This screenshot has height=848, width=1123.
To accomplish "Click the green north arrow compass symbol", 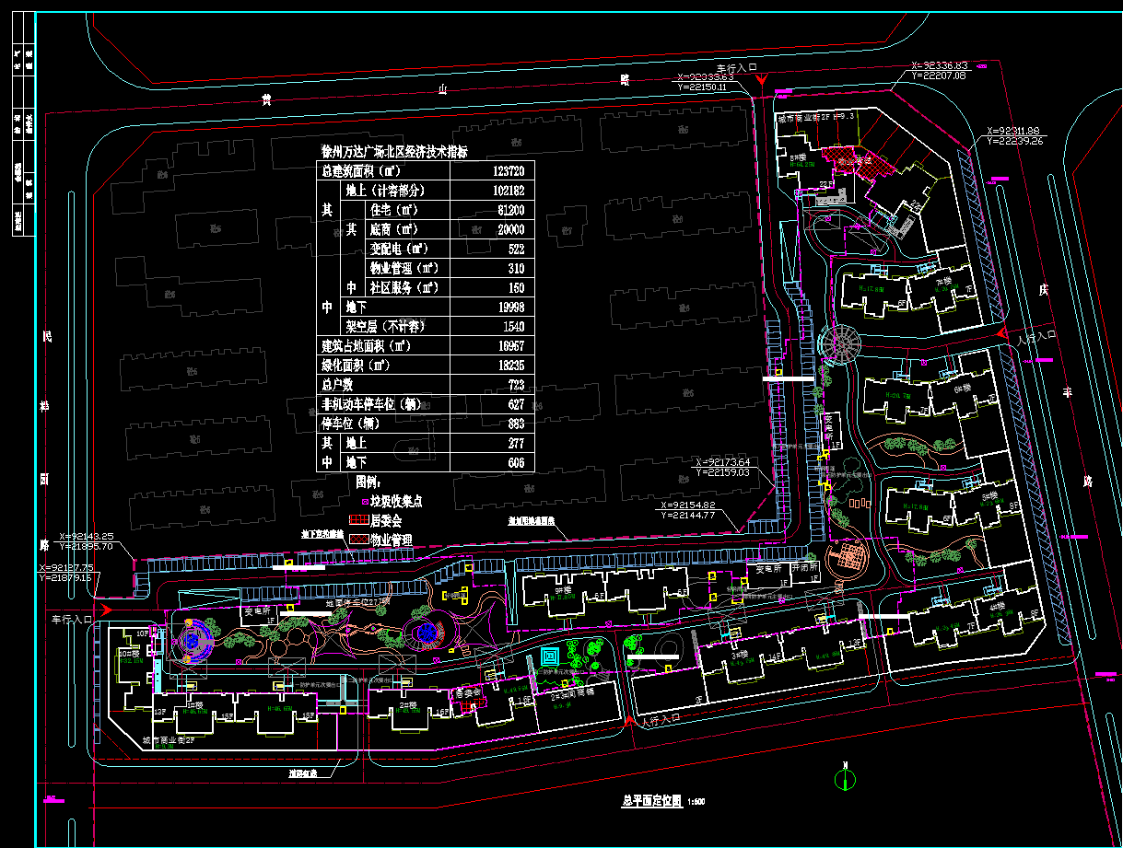I will point(843,780).
